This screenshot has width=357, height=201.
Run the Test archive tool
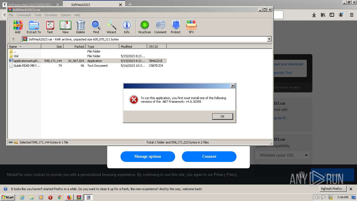point(50,27)
